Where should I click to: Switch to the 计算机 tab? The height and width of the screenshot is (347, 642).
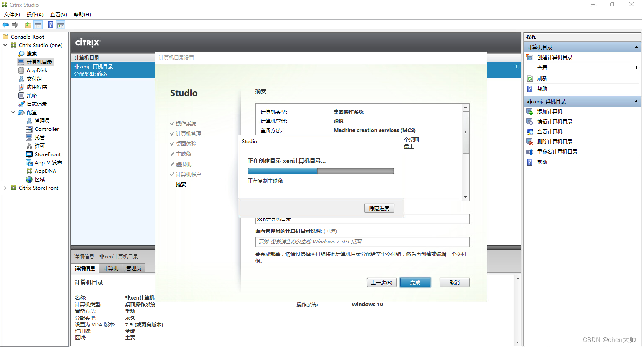[x=111, y=269]
